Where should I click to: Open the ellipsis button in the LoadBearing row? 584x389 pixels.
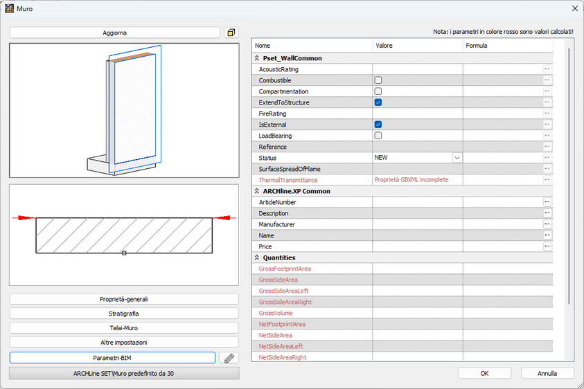(547, 136)
